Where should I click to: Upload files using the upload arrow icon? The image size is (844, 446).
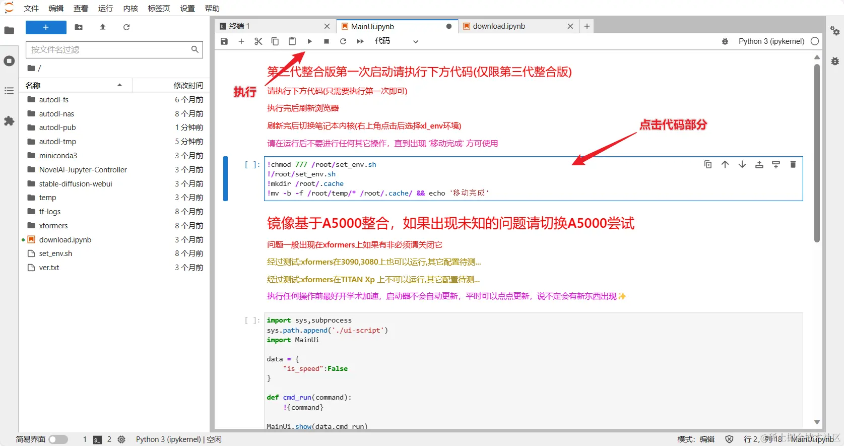coord(103,27)
